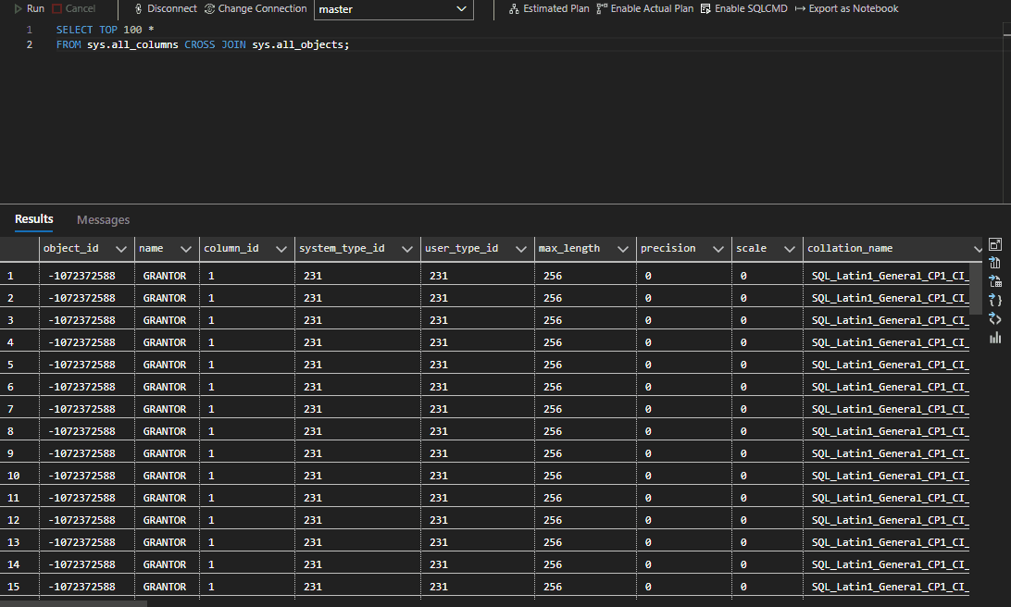This screenshot has width=1011, height=607.
Task: Select the Results tab
Action: click(x=33, y=219)
